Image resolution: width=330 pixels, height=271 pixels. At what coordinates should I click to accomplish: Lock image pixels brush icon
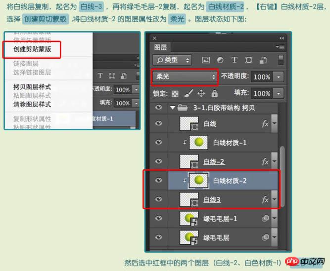click(188, 93)
